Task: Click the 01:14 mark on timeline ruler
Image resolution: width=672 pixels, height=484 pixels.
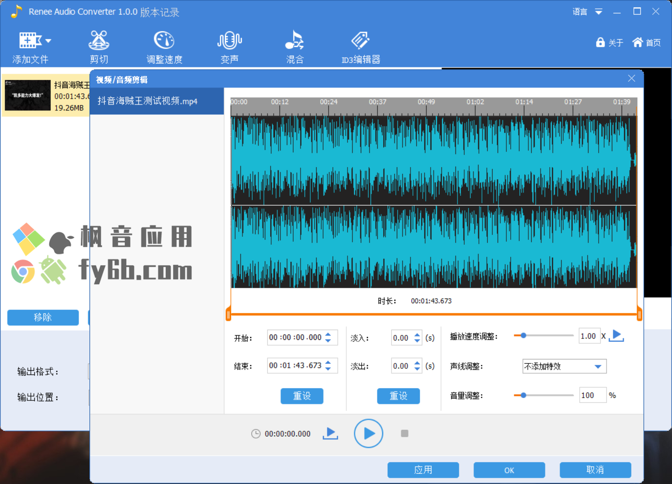Action: coord(524,102)
